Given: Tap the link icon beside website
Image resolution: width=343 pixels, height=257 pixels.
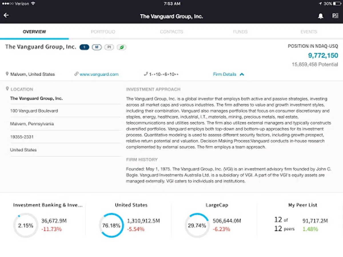Looking at the screenshot, I should (x=76, y=74).
